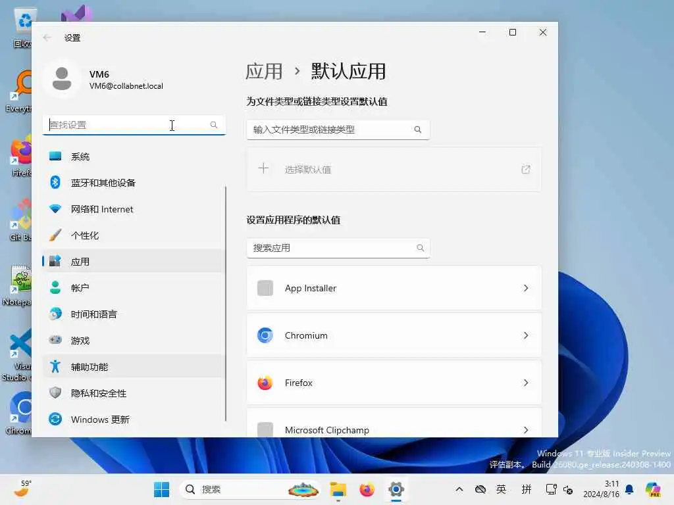Open the Windows Start menu

pyautogui.click(x=162, y=489)
